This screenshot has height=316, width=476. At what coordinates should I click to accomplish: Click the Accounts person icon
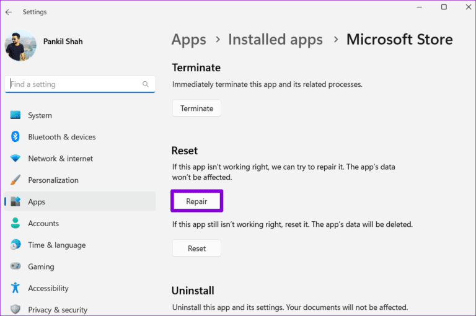15,224
